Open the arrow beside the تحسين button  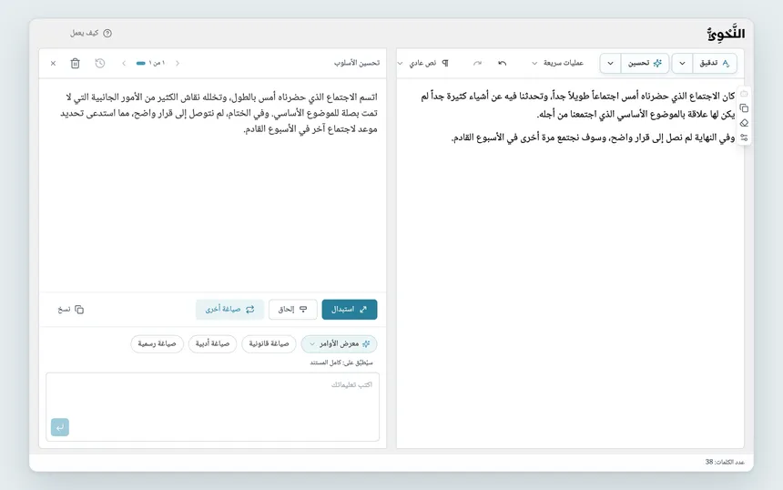tap(610, 64)
